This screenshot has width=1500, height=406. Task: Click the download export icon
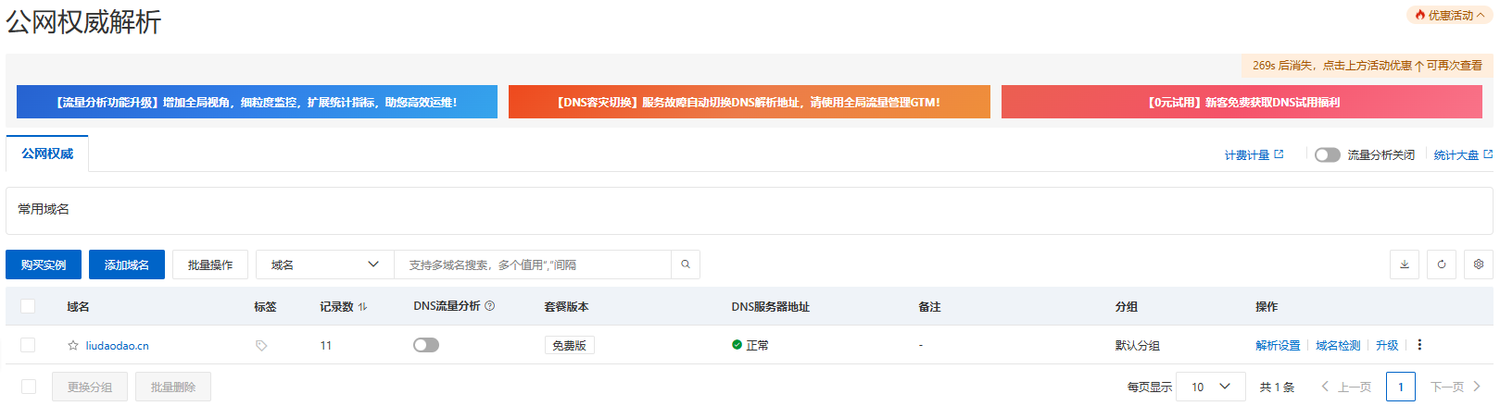pos(1404,265)
